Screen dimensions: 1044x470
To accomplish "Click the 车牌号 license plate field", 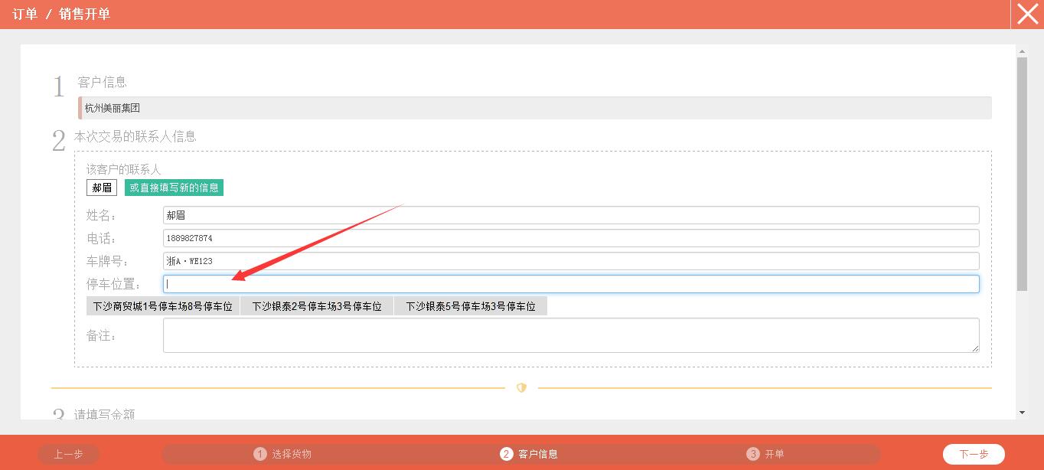I will click(x=570, y=261).
